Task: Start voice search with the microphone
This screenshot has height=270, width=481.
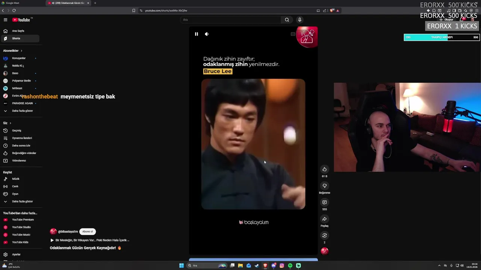Action: [299, 20]
